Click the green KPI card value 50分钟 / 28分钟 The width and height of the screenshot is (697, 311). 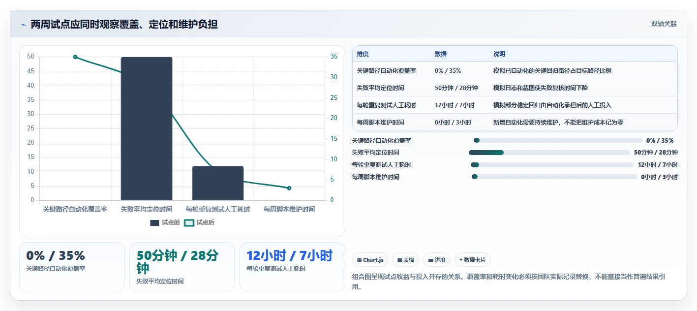tap(178, 262)
